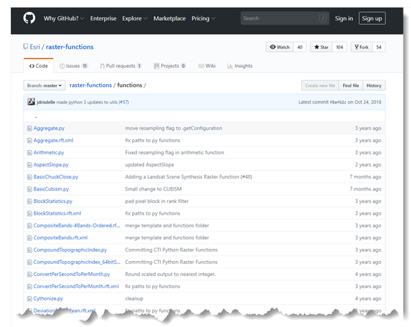Select file icon beside ConvertPerSecondToPerMonth.py

tap(30, 275)
